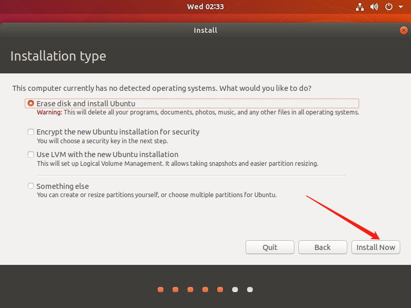Screen dimensions: 411x308
Task: Click the no detected operating systems message
Action: 162,88
